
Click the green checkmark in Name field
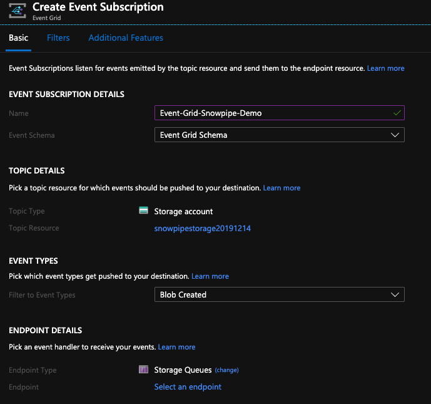(397, 113)
